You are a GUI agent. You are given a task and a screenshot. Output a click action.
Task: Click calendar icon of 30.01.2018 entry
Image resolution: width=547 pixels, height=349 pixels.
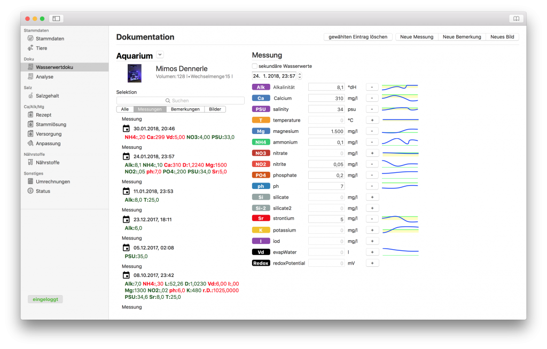[126, 129]
